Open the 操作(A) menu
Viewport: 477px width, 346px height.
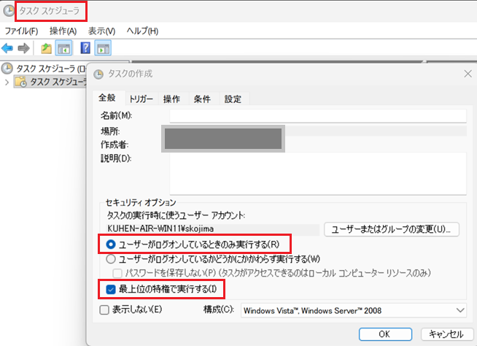pos(63,31)
